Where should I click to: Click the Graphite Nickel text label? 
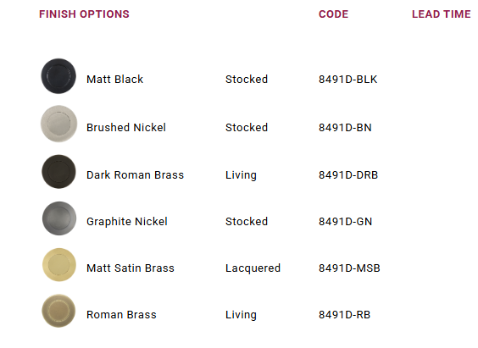tap(127, 222)
